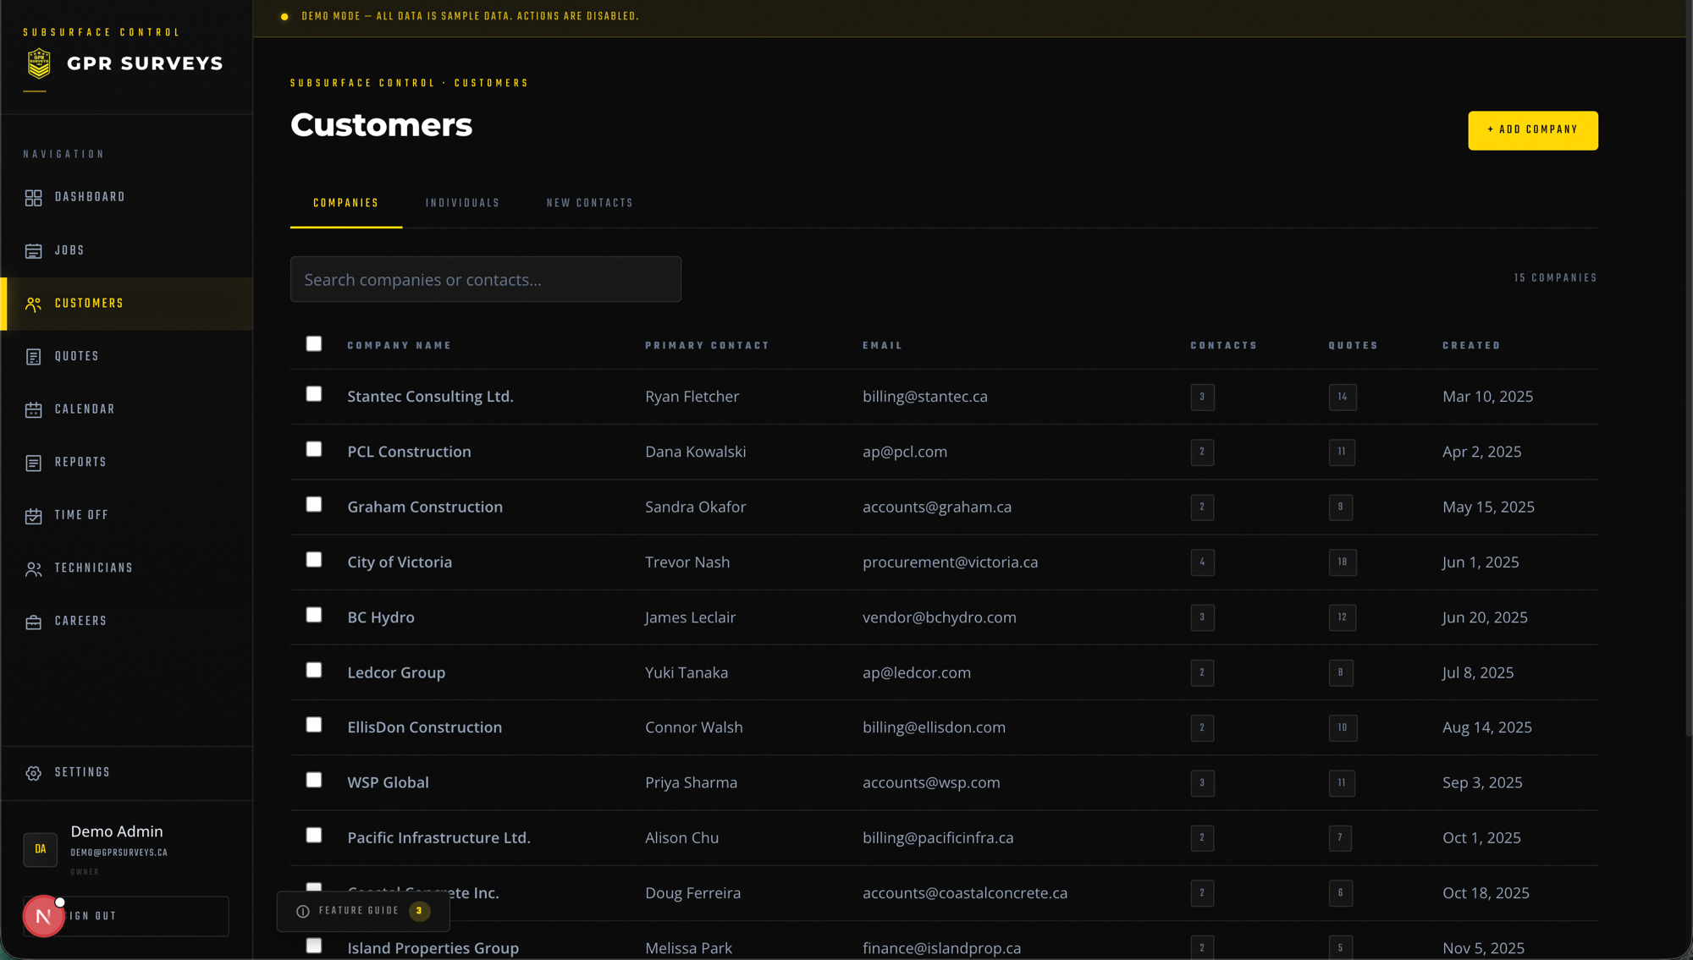The width and height of the screenshot is (1693, 960).
Task: Open Dashboard via its grid icon
Action: pyautogui.click(x=33, y=198)
